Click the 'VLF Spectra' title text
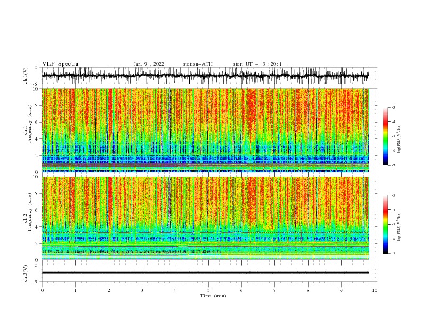This screenshot has width=422, height=326. pos(60,64)
